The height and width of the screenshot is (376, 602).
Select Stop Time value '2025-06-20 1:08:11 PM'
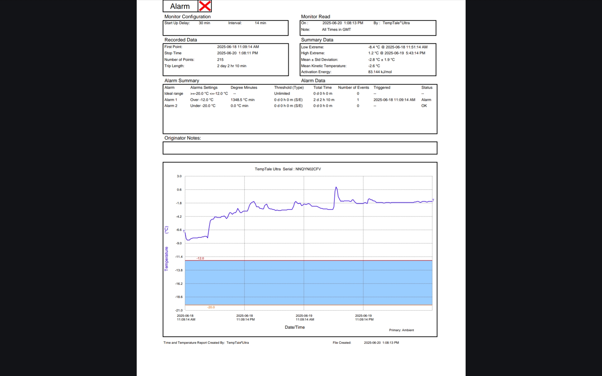tap(237, 53)
